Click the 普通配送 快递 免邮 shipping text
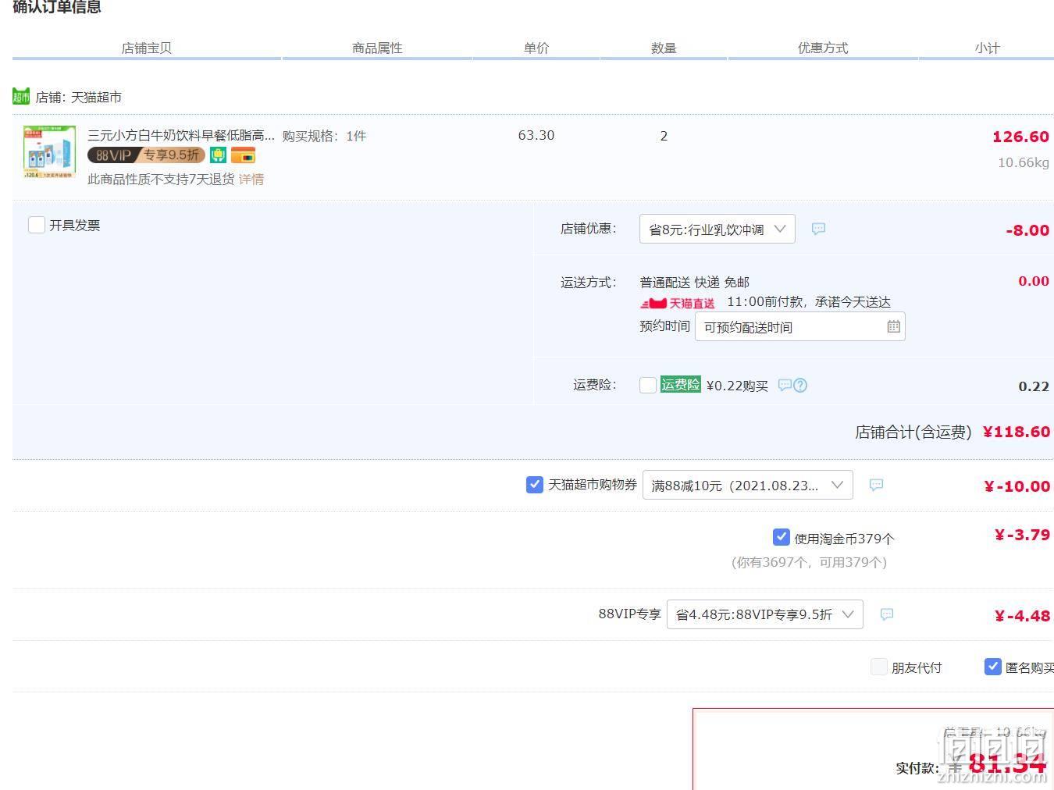The image size is (1054, 790). [x=694, y=282]
